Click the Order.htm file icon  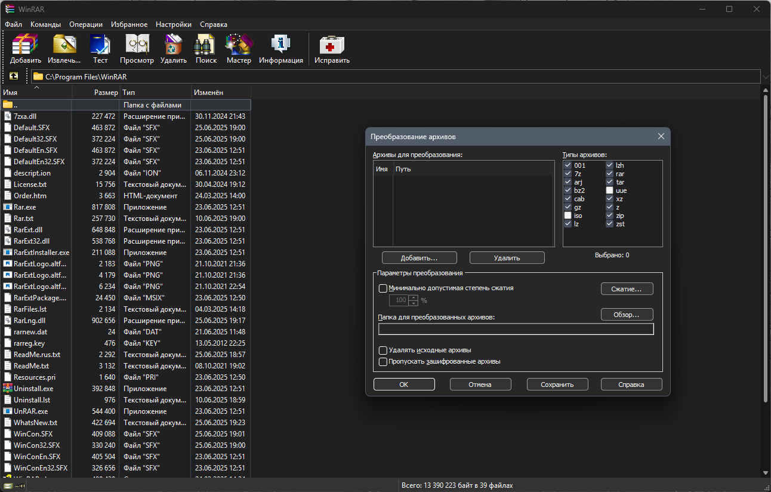(8, 196)
